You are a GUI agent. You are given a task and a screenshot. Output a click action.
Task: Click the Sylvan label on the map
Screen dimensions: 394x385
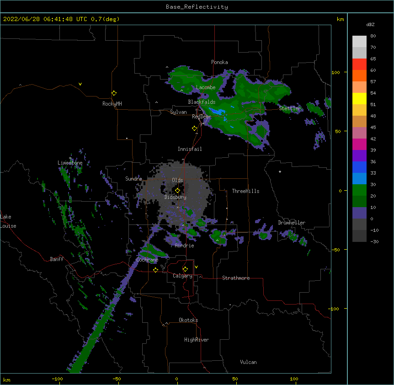point(178,112)
